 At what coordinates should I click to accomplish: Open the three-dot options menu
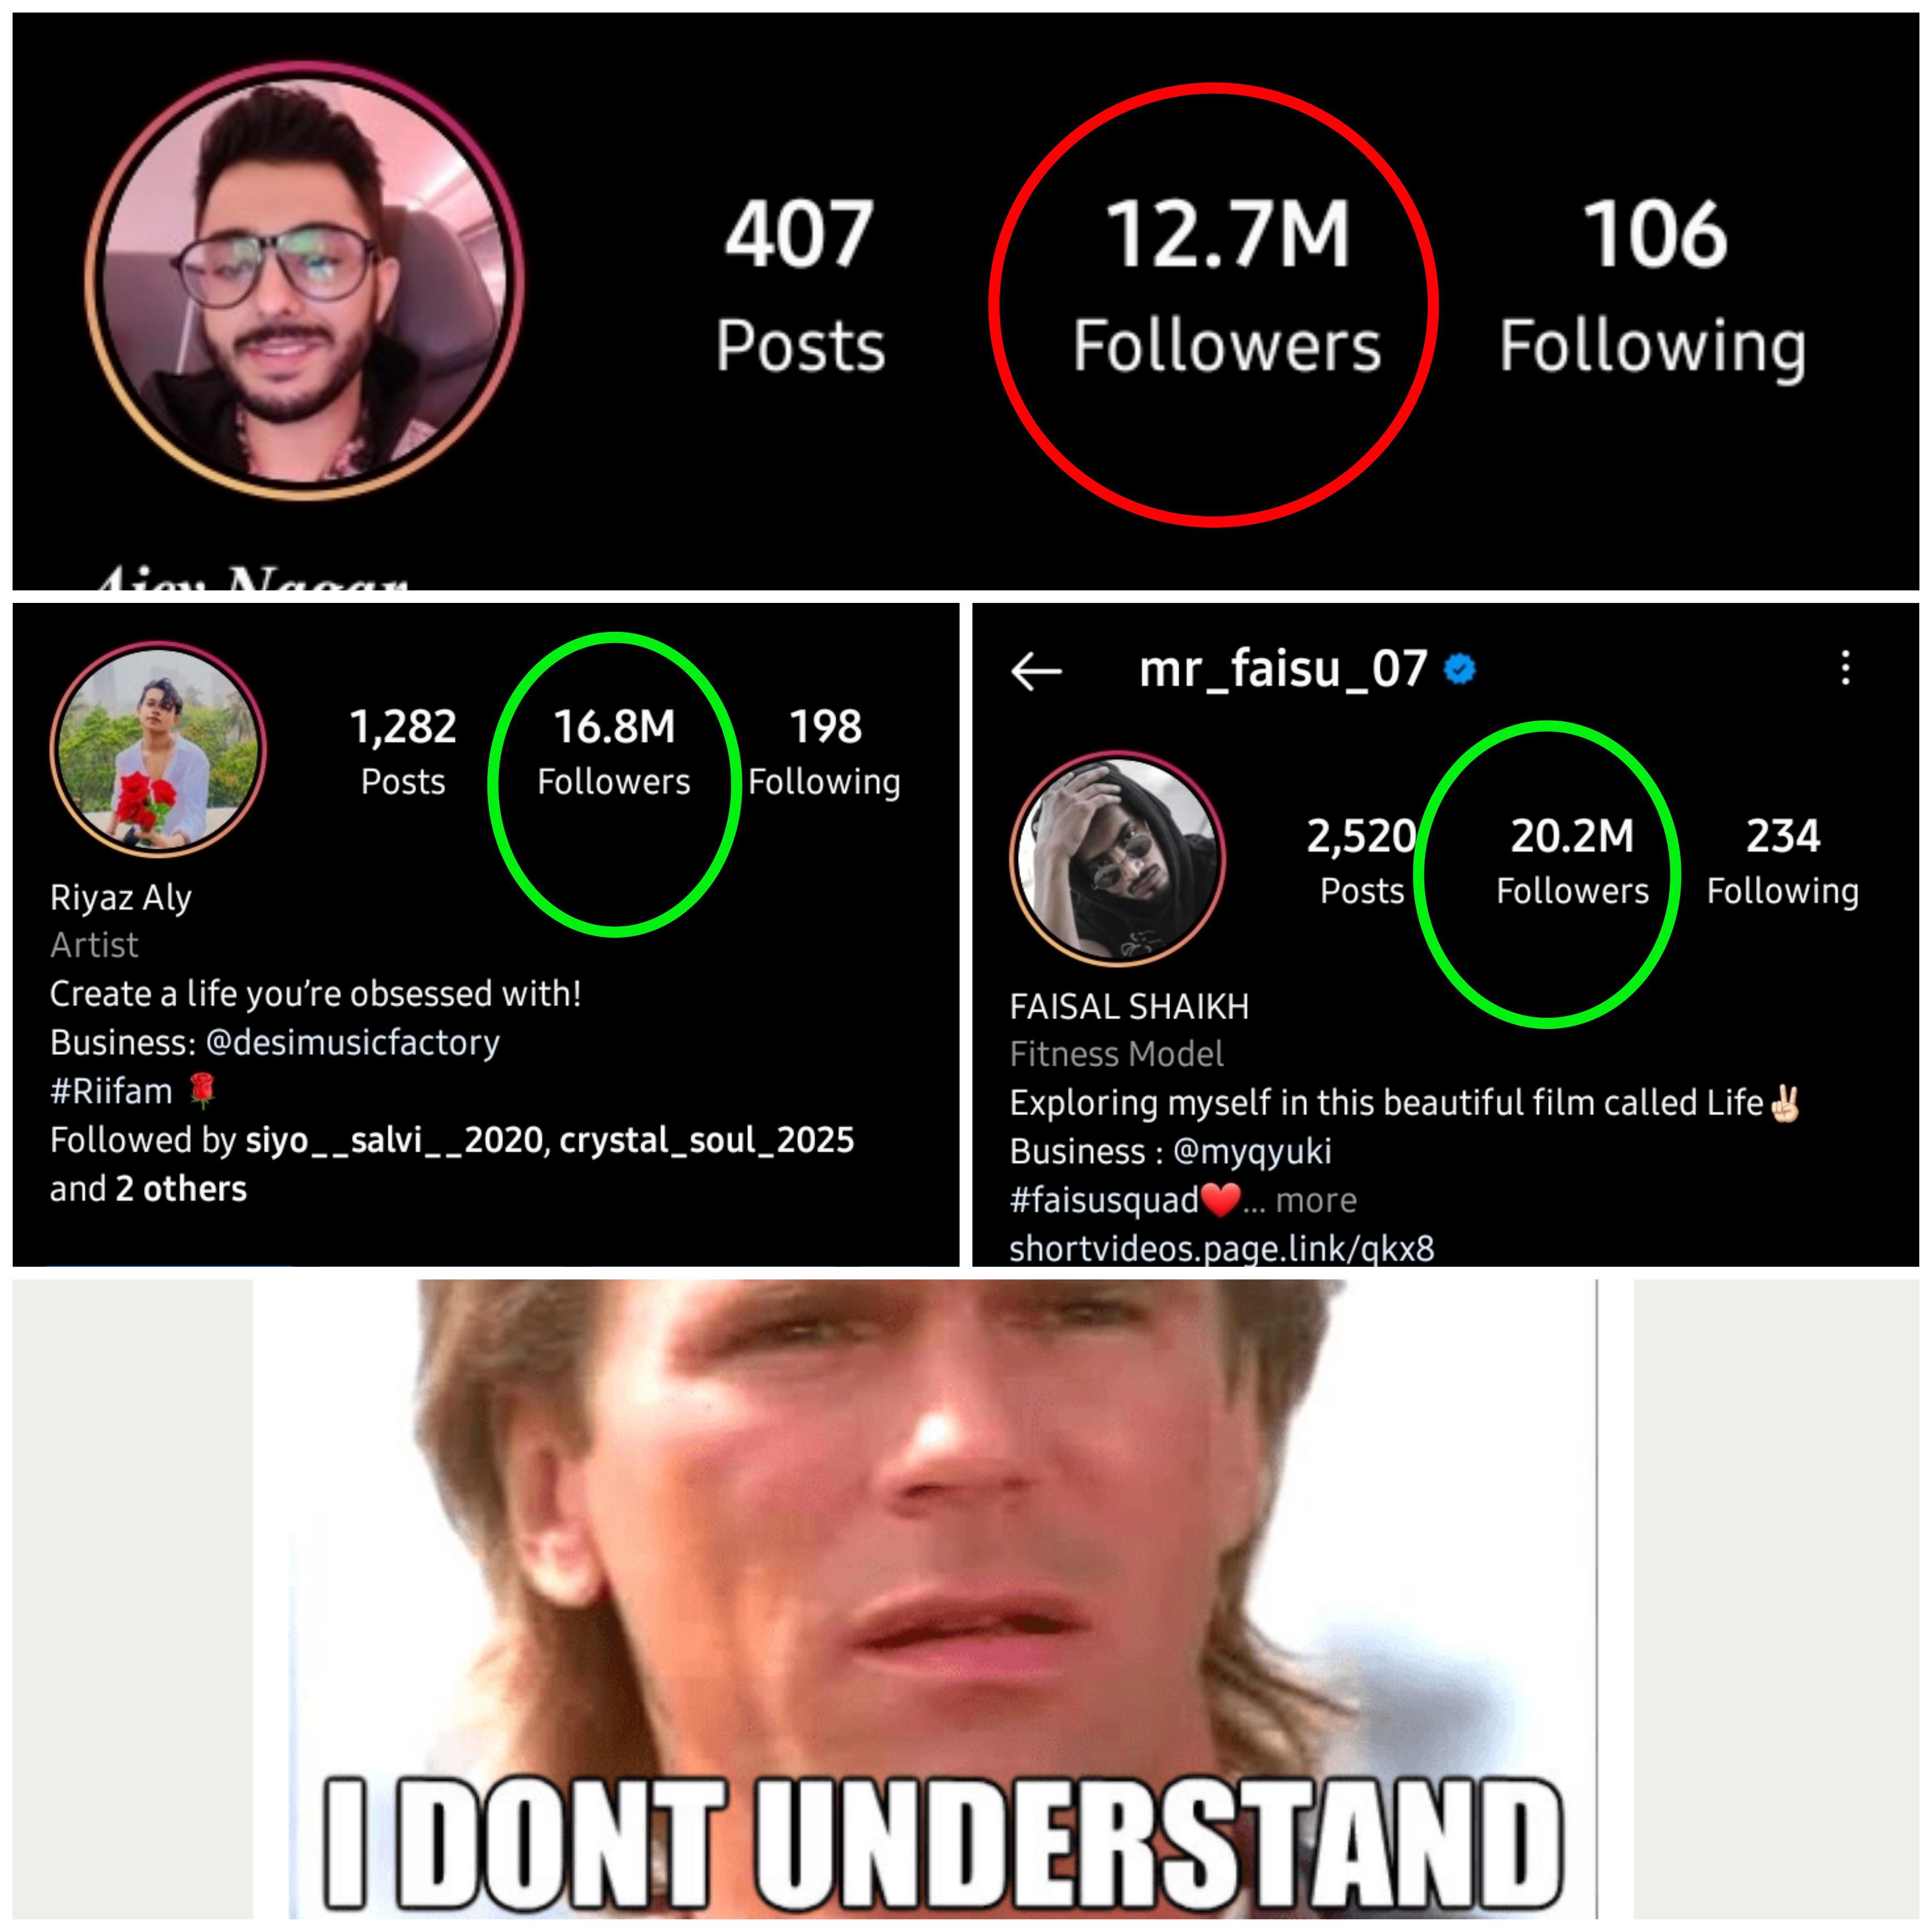pyautogui.click(x=1846, y=668)
